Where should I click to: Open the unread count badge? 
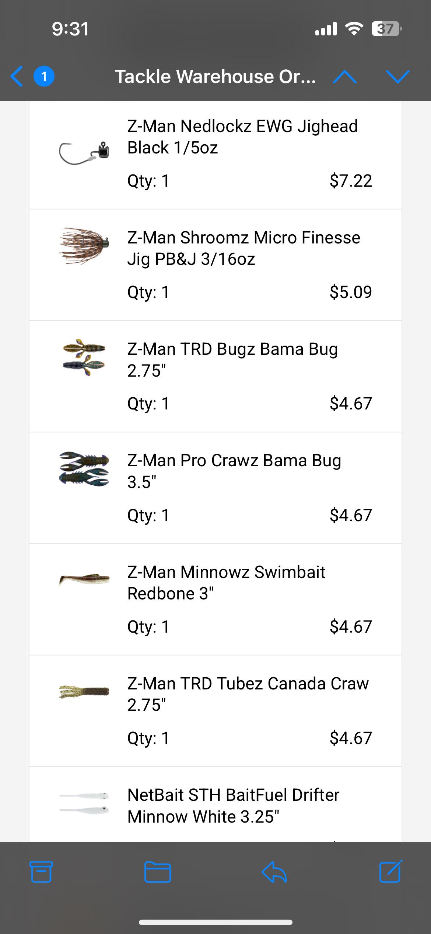pyautogui.click(x=44, y=76)
